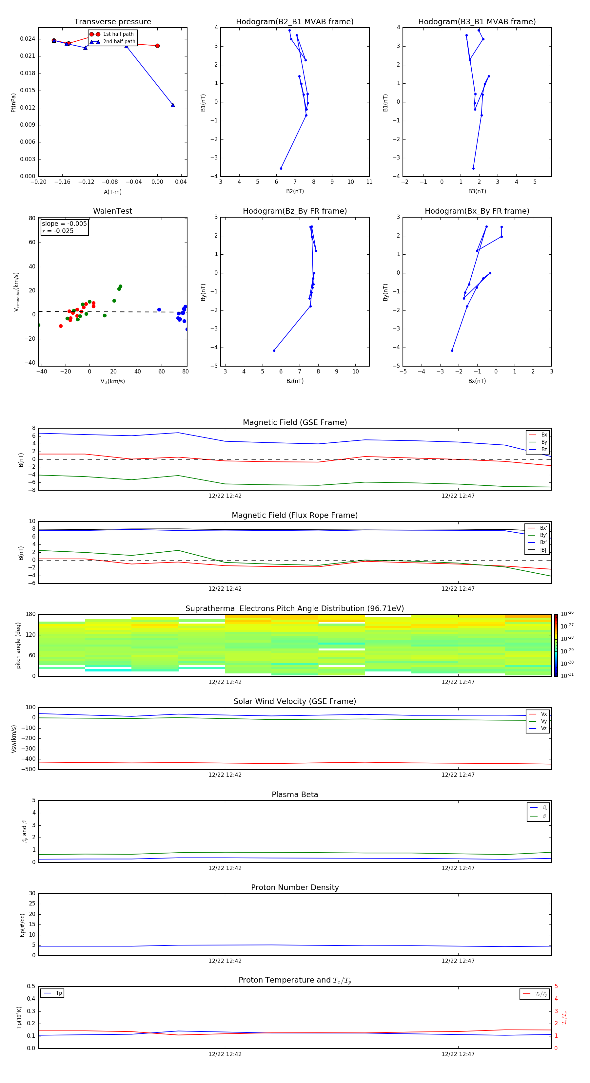Click the "r = -0.025" annotation

58,231
